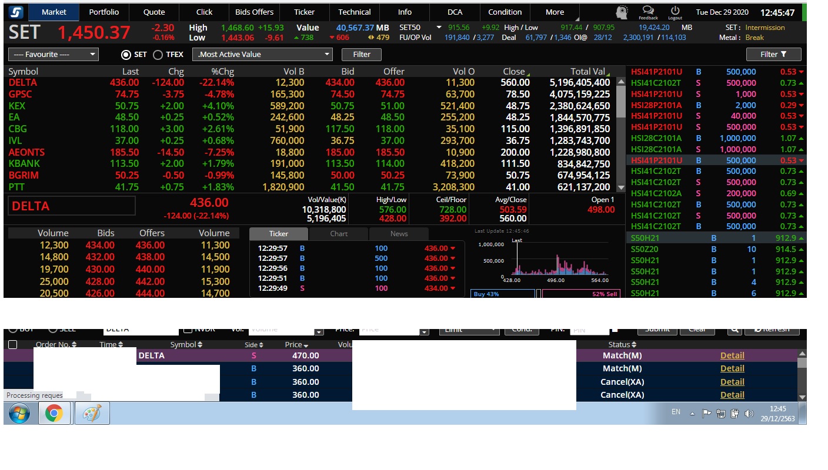
Task: Click the order list scrollbar up arrow
Action: (802, 354)
